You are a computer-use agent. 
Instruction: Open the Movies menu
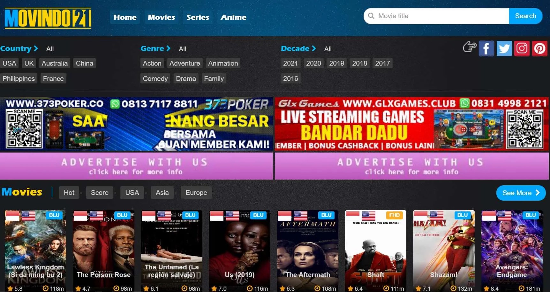click(161, 17)
